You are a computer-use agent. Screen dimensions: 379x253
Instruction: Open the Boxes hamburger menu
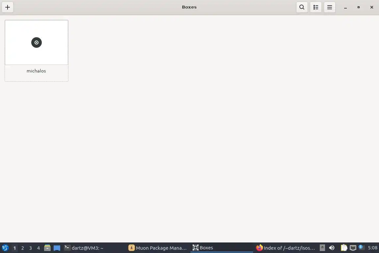click(x=329, y=7)
